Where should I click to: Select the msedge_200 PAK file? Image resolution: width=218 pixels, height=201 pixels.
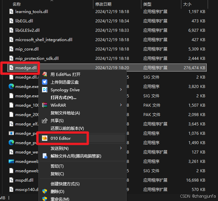pyautogui.click(x=27, y=115)
